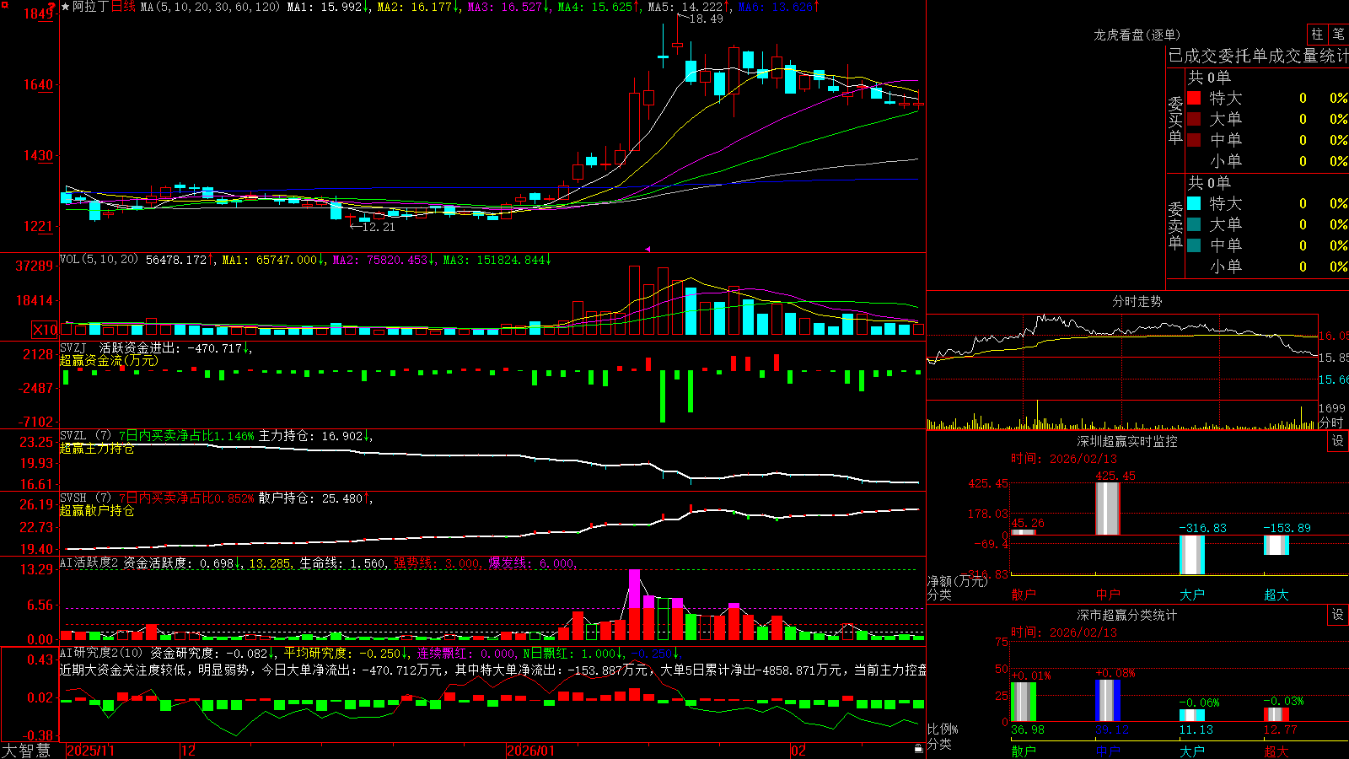Click the small magenta triangle marker under the price chart
Viewport: 1349px width, 759px height.
tap(648, 249)
